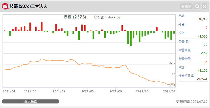The width and height of the screenshot is (210, 108).
Task: Click the 27.5 price axis label
Action: pyautogui.click(x=172, y=85)
